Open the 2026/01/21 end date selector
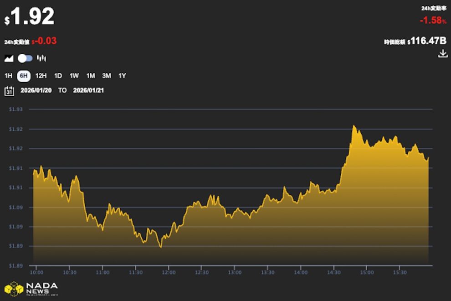Screen dimensions: 451x301 click(x=89, y=90)
